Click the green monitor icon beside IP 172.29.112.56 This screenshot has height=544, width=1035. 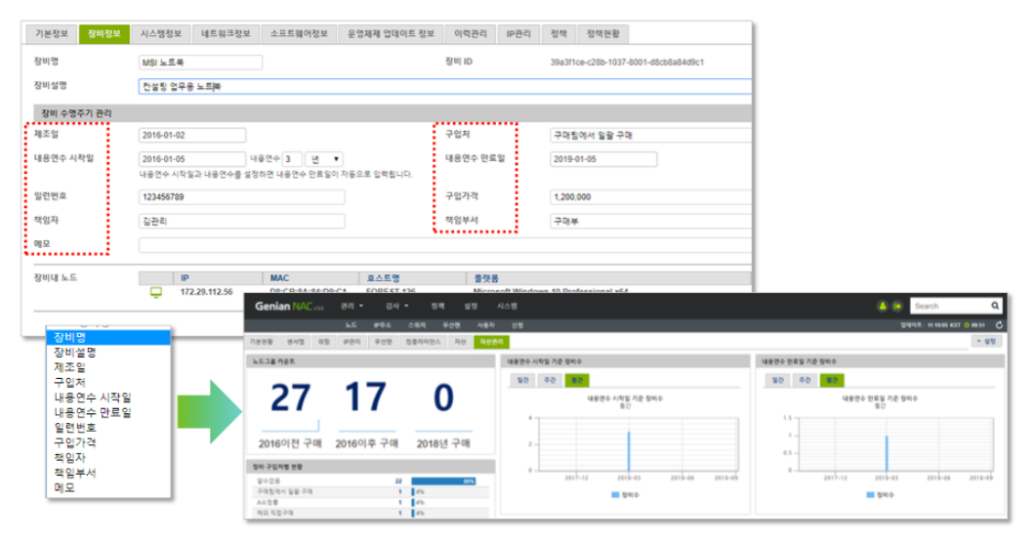point(156,292)
